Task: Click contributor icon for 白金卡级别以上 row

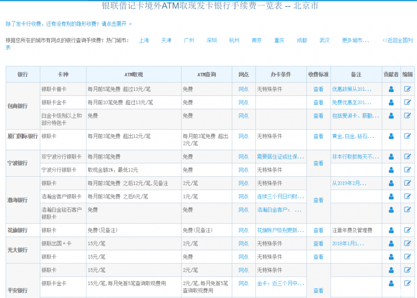Action: [x=391, y=116]
